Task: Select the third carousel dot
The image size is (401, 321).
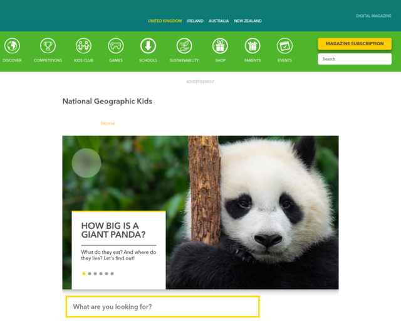Action: 95,273
